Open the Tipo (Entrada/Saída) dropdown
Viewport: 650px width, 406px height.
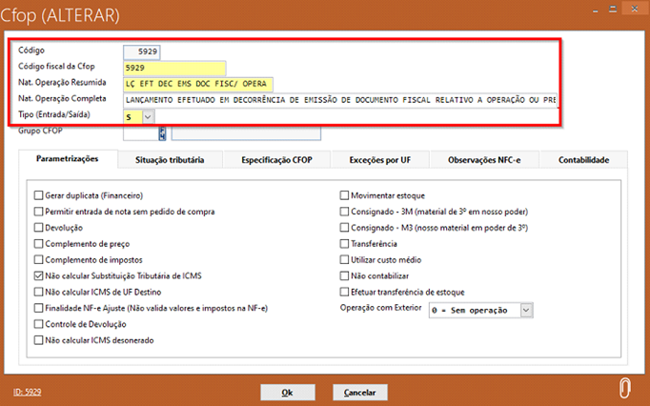(148, 116)
